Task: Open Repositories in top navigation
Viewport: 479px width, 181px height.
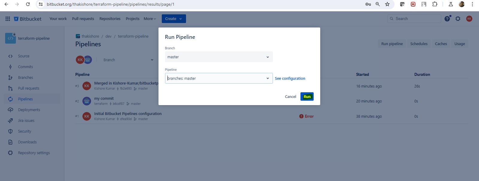Action: [x=110, y=19]
